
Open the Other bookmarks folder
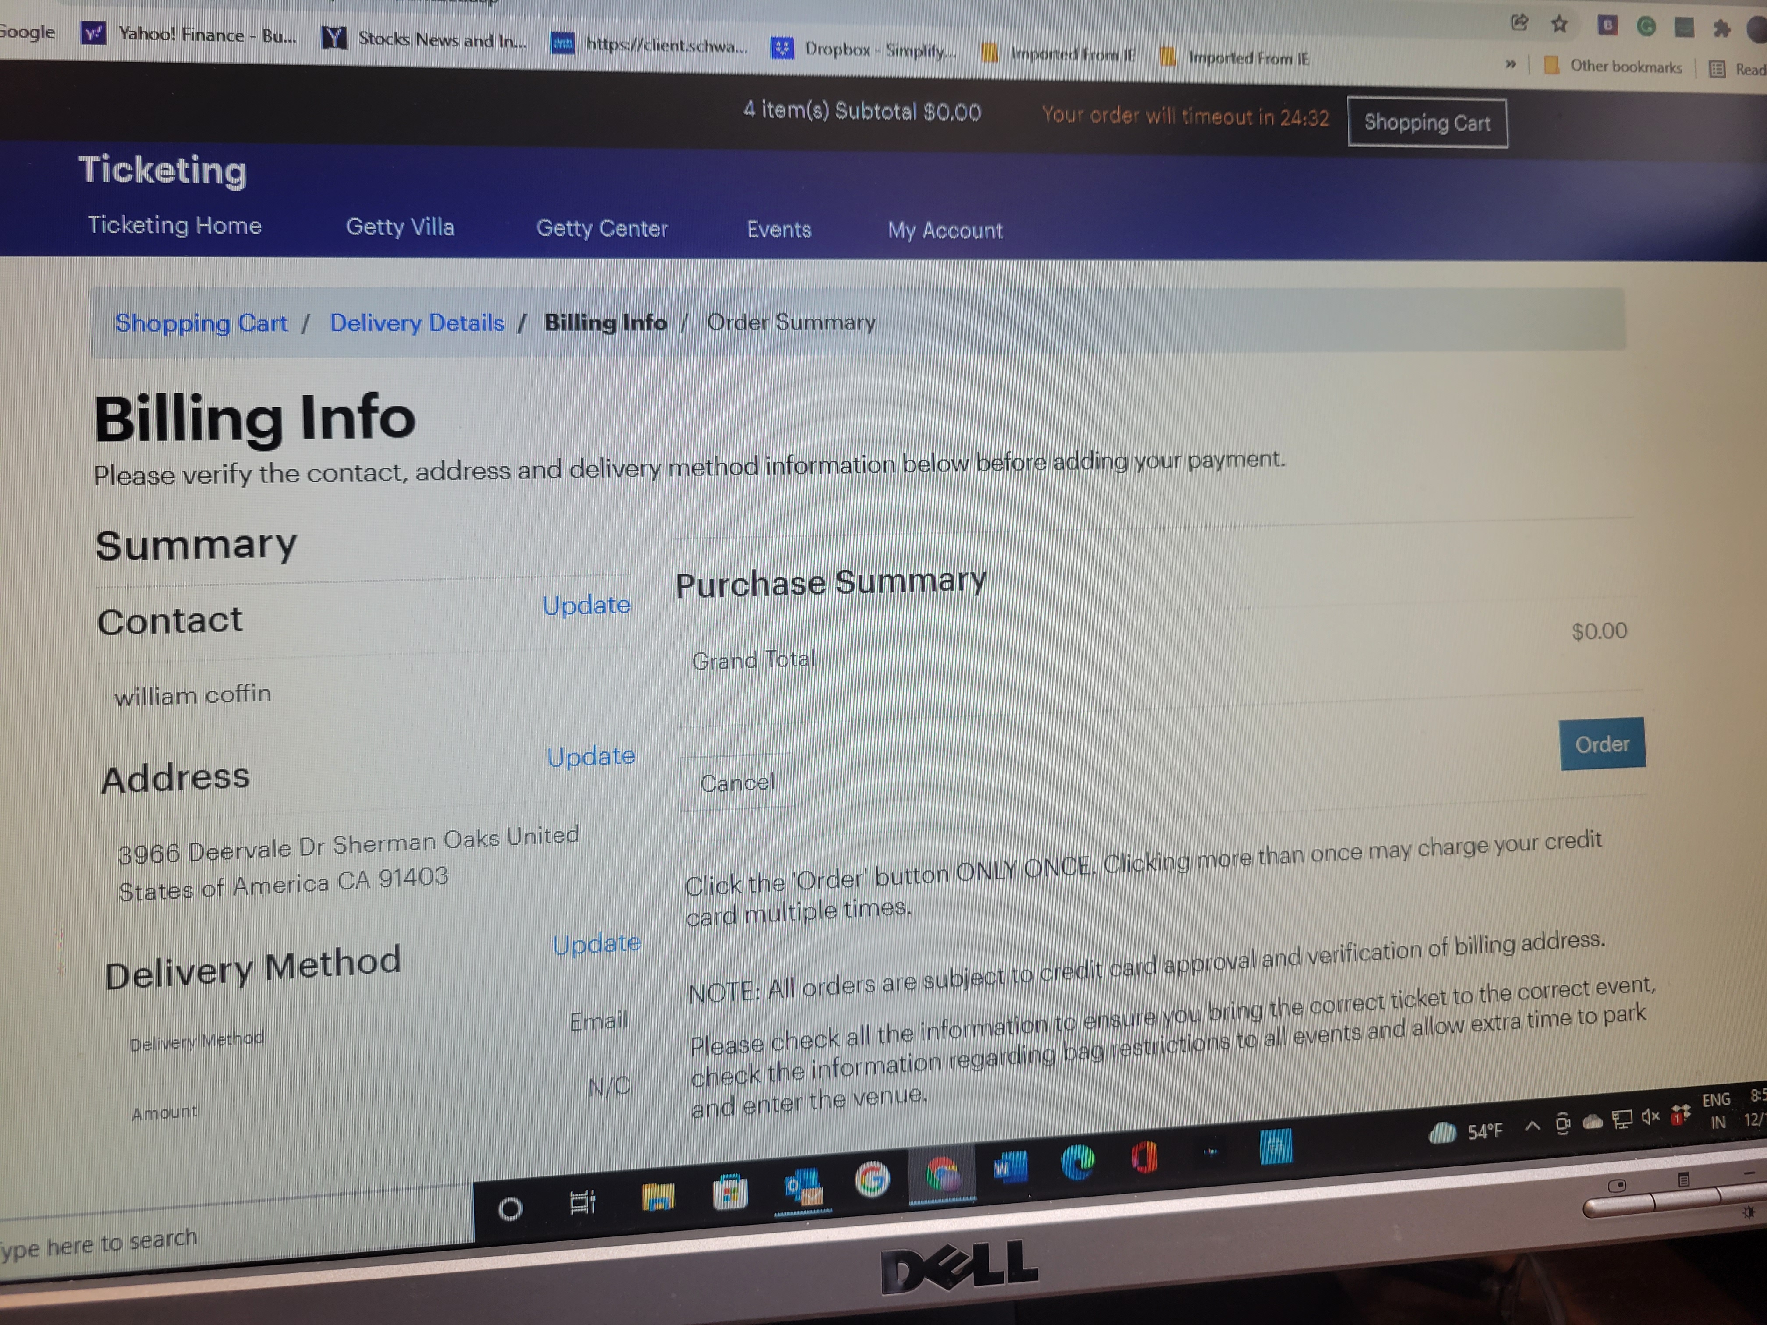click(1614, 66)
